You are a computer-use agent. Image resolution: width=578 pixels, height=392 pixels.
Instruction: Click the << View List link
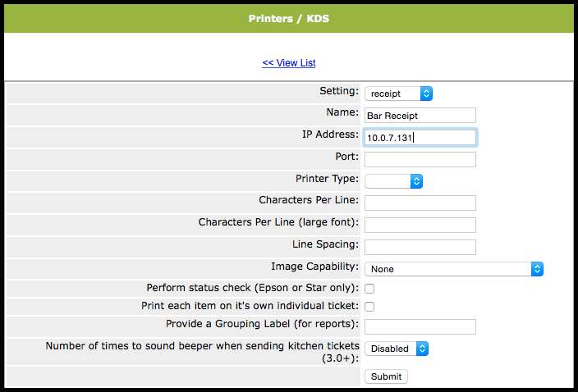click(288, 63)
